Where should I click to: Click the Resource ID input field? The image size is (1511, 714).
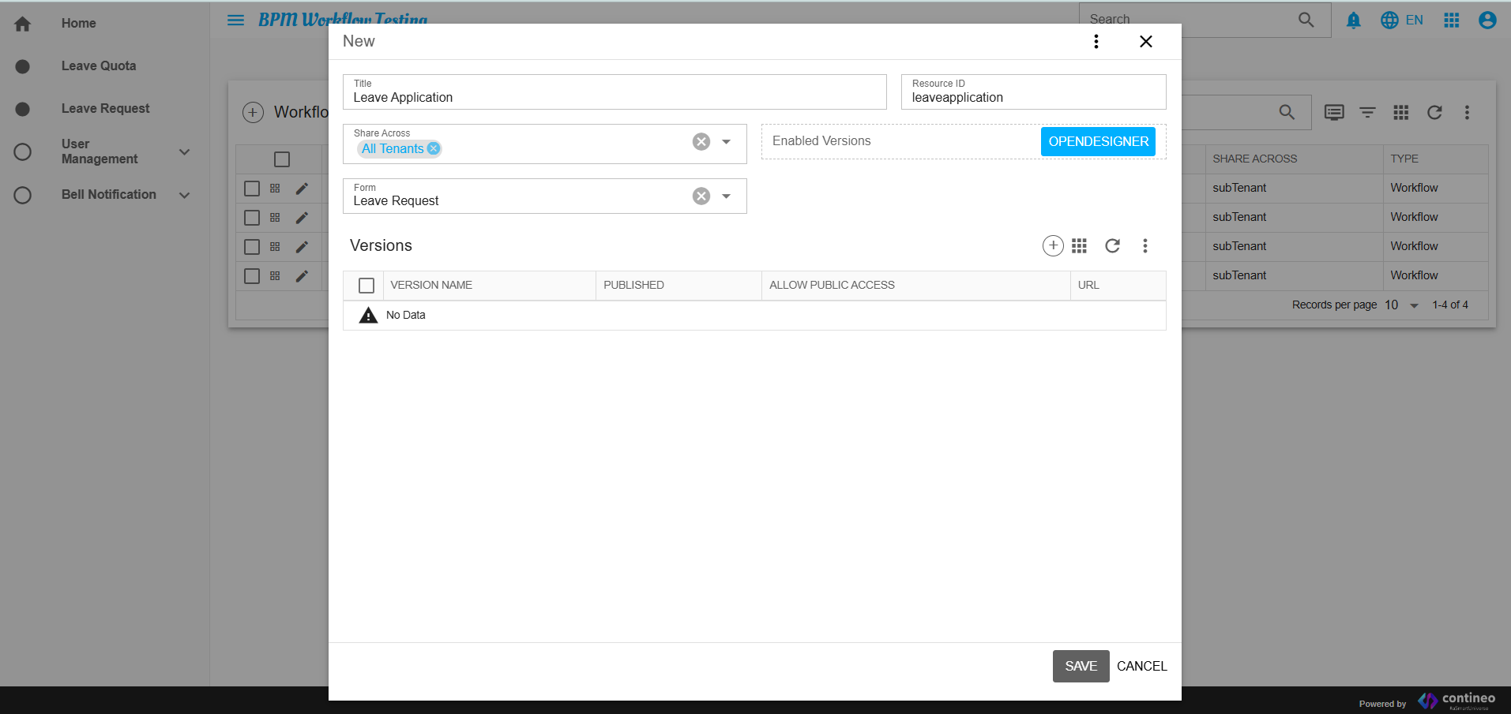[x=1033, y=92]
